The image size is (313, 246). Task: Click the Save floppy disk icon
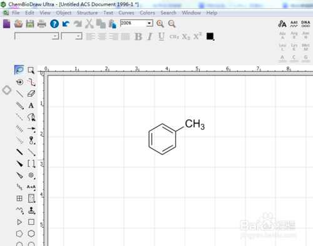tap(30, 24)
